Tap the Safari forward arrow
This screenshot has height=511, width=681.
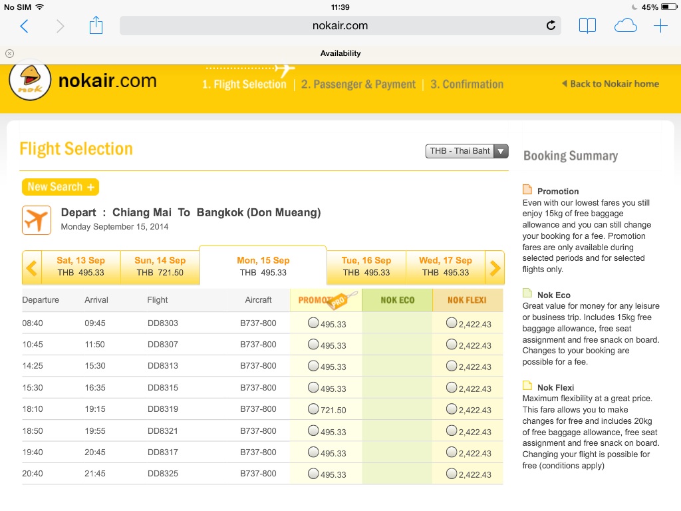click(61, 26)
